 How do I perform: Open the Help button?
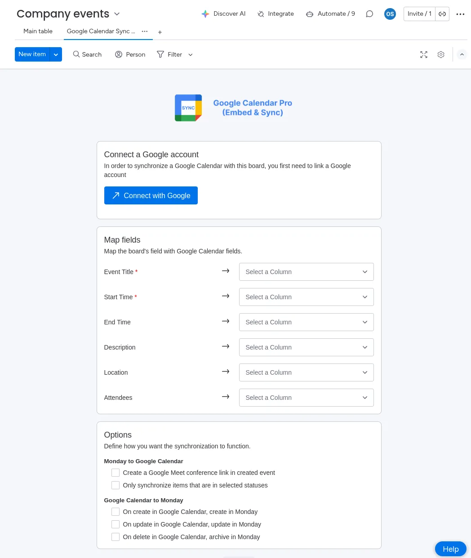[451, 549]
